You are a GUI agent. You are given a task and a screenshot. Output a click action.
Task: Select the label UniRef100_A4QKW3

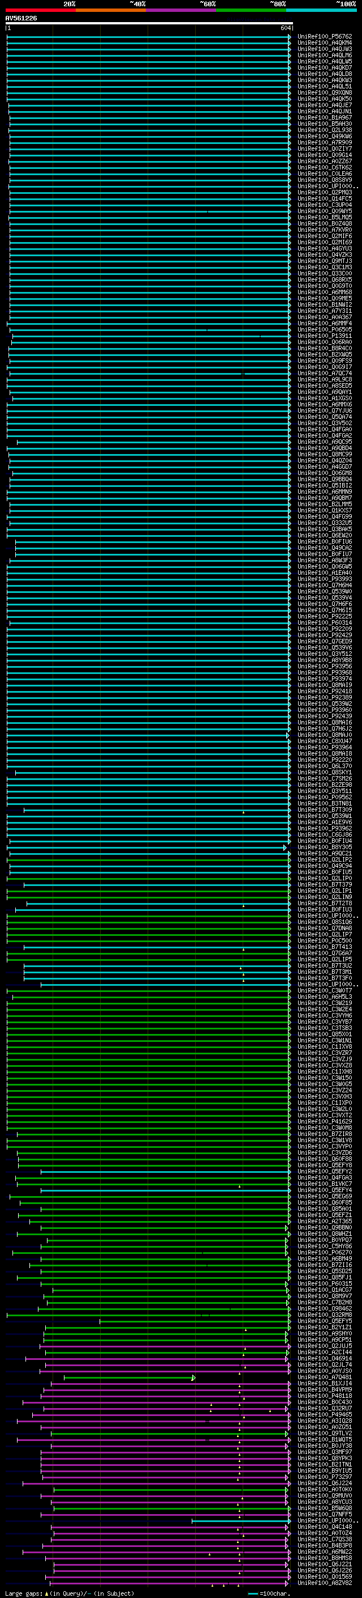[x=325, y=80]
